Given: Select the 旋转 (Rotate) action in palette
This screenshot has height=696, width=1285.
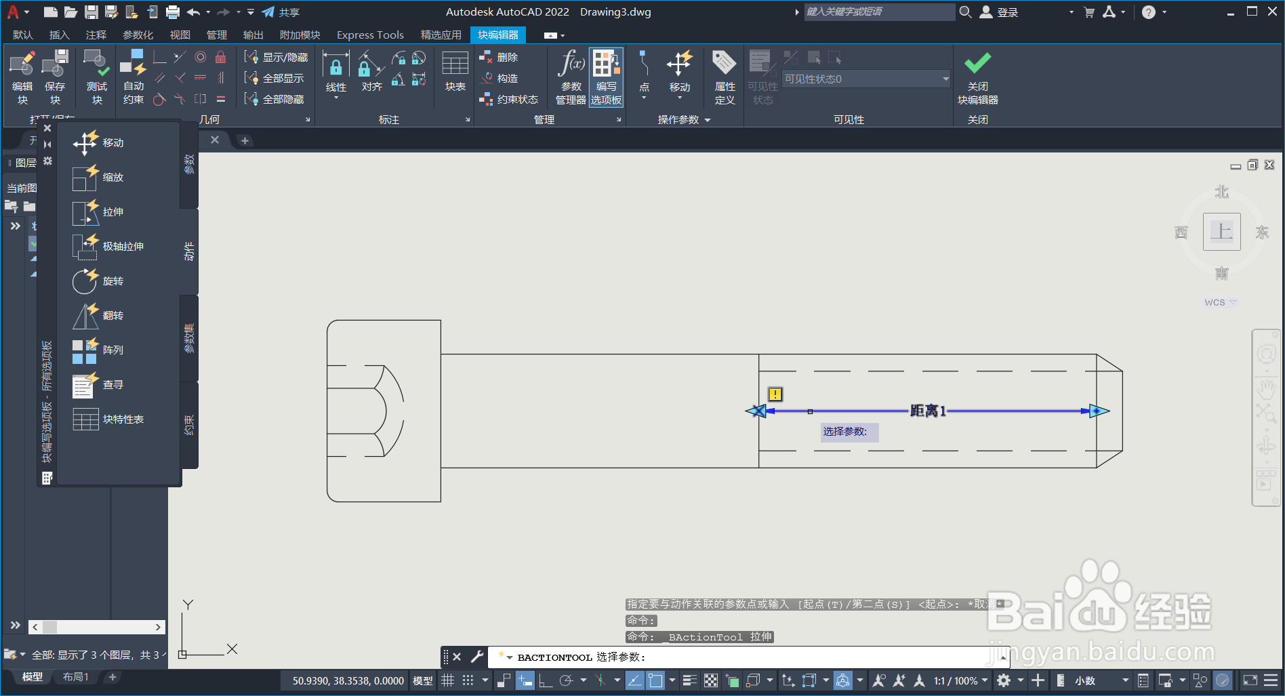Looking at the screenshot, I should pyautogui.click(x=99, y=281).
